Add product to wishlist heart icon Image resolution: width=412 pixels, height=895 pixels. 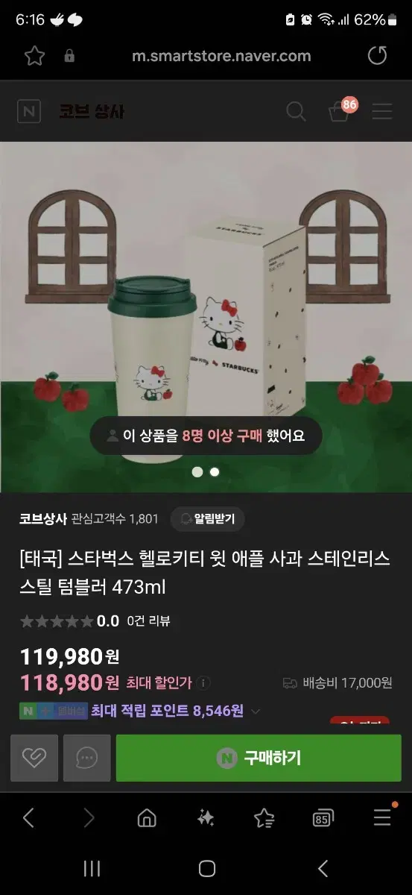34,758
